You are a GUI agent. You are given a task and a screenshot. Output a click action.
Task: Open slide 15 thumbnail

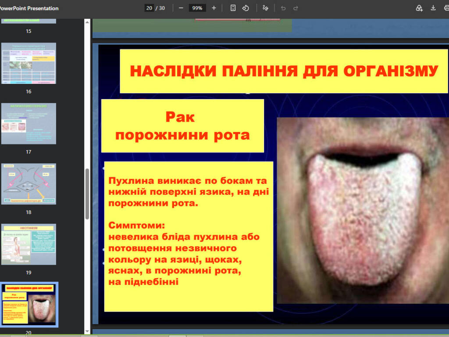29,21
